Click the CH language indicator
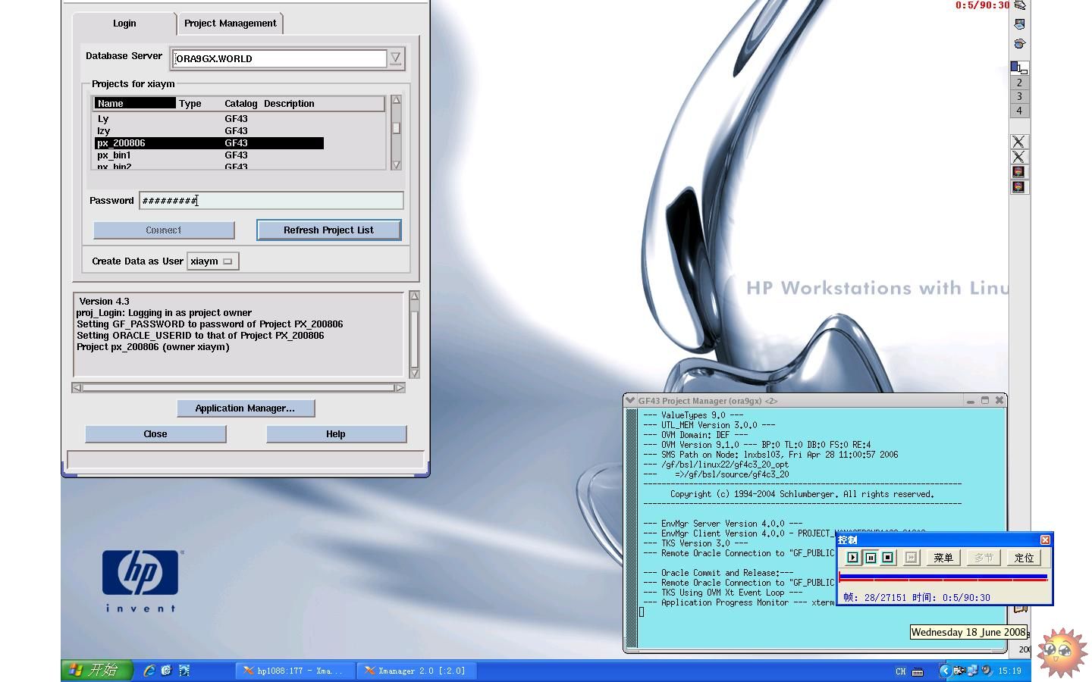Image resolution: width=1092 pixels, height=682 pixels. (x=900, y=671)
